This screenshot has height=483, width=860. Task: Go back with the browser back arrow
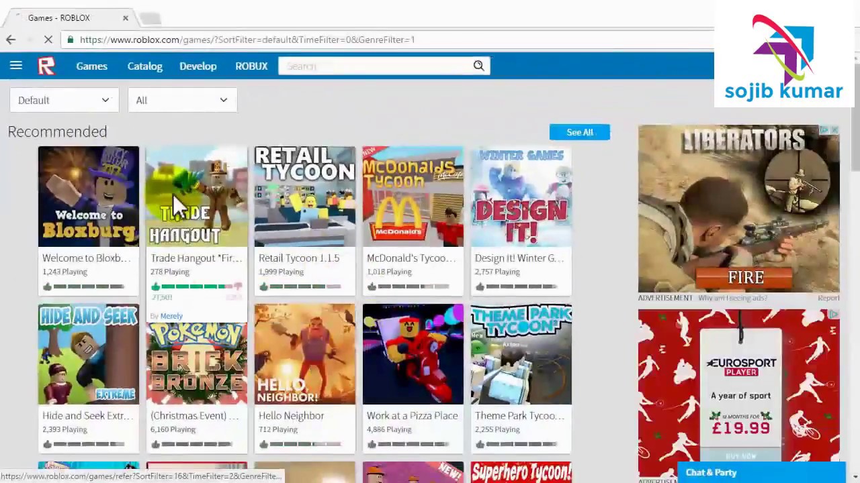(11, 40)
